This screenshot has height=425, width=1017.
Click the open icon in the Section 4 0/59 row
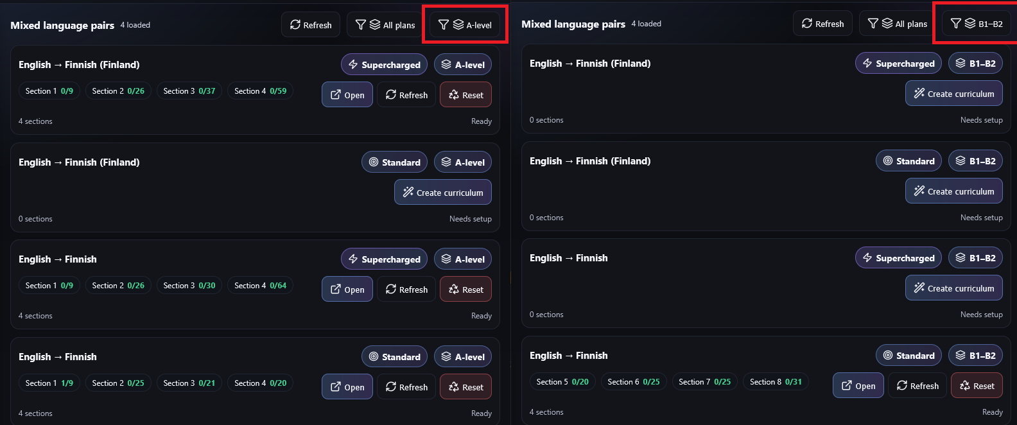pyautogui.click(x=336, y=95)
